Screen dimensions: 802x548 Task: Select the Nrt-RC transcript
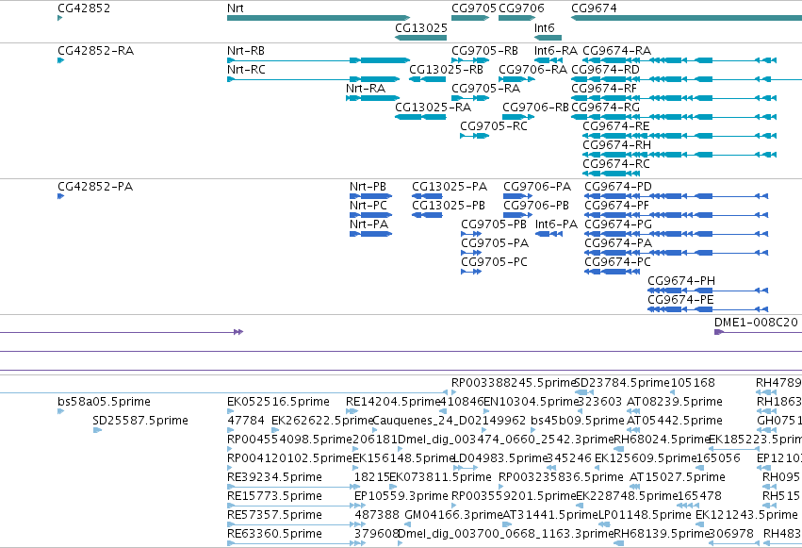pyautogui.click(x=313, y=79)
